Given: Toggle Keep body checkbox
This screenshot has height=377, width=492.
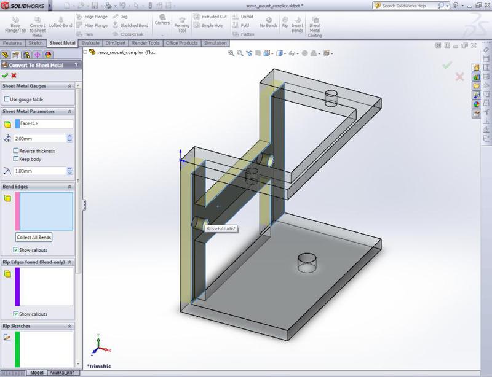Looking at the screenshot, I should point(16,159).
